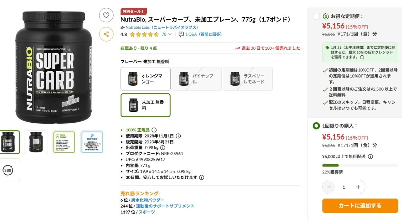Click the heart icon to favorite this product
This screenshot has width=402, height=220.
coord(106,15)
